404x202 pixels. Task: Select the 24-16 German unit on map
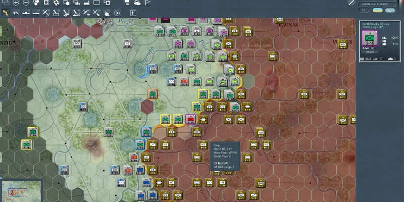tap(235, 107)
